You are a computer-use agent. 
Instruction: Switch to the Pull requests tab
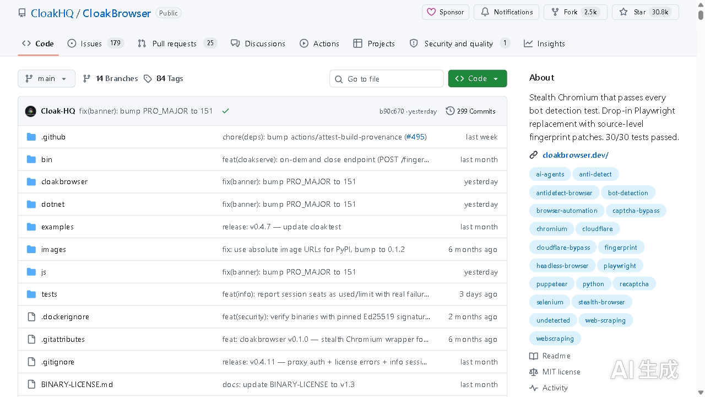pos(177,44)
